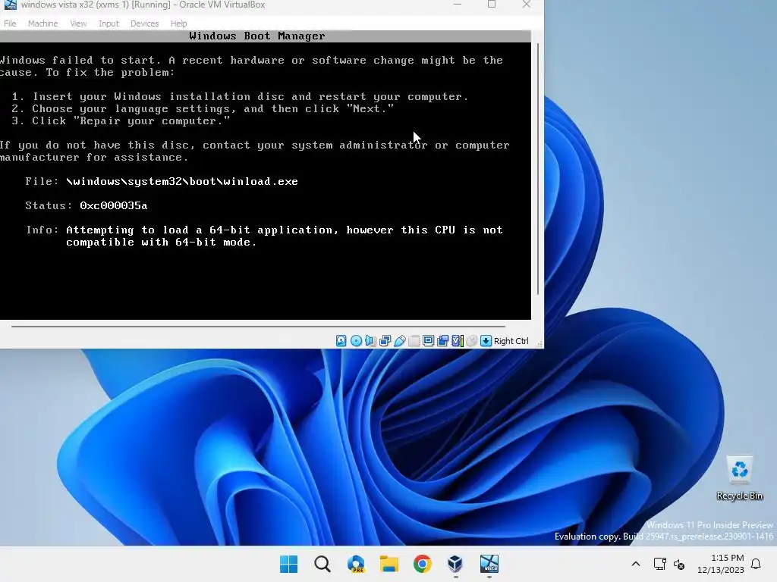Launch Microsoft Edge Preview from taskbar
Image resolution: width=777 pixels, height=582 pixels.
pyautogui.click(x=356, y=564)
